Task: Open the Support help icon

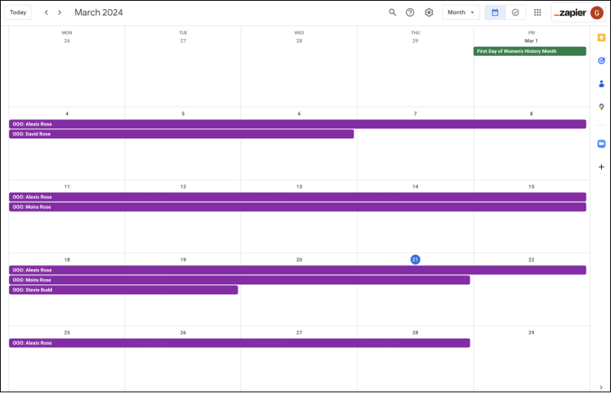Action: 410,12
